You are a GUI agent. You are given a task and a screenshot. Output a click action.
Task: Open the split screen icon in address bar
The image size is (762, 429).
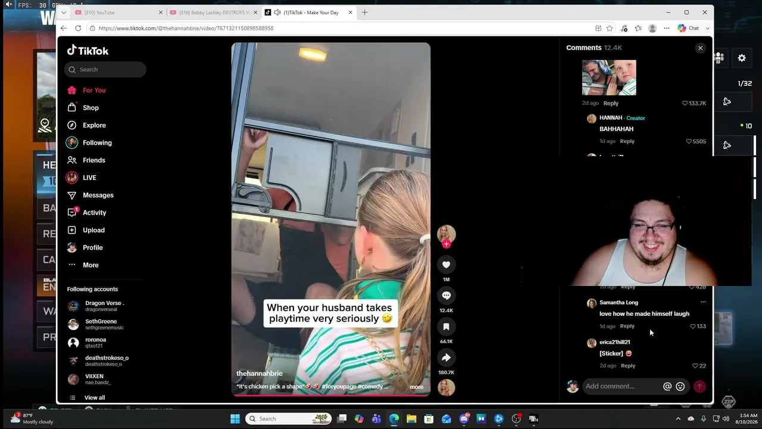[598, 28]
